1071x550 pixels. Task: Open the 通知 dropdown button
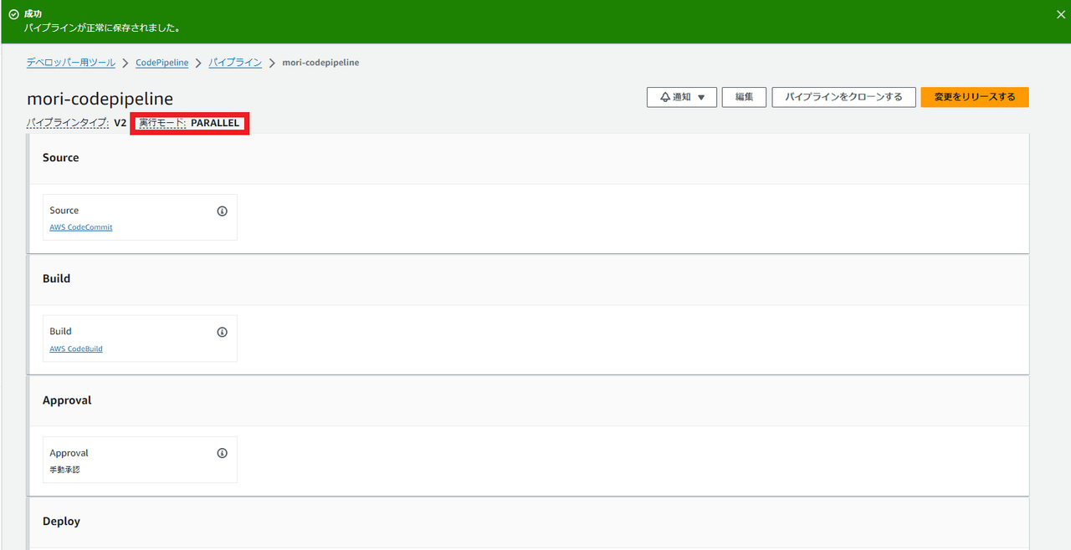[682, 97]
